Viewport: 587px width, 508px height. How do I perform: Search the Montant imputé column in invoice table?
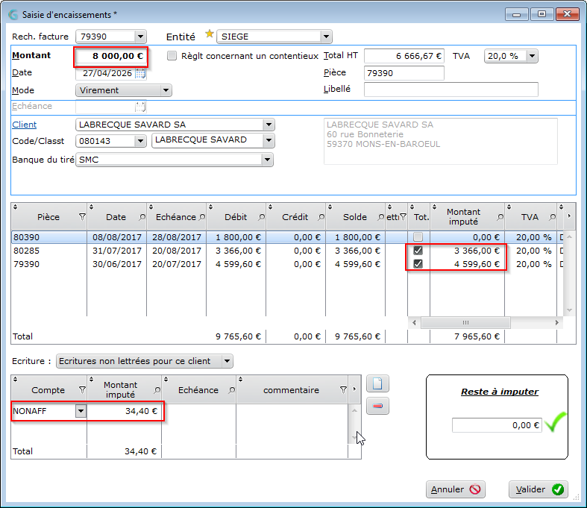click(500, 217)
